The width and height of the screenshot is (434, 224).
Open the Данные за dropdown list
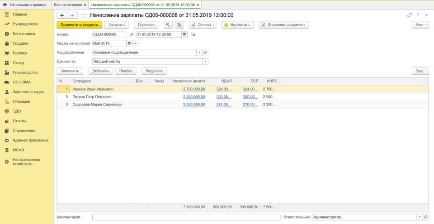(x=205, y=61)
